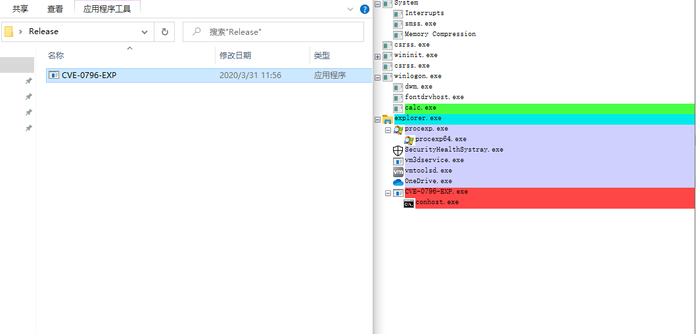Expand the wininit.exe process tree node

[x=377, y=56]
